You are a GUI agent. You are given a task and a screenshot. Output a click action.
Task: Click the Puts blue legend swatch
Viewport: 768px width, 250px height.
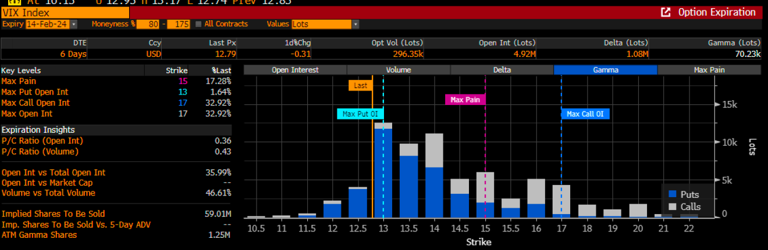pos(673,194)
